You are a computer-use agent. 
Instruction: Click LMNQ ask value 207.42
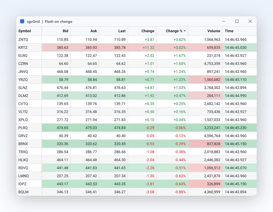85,176
